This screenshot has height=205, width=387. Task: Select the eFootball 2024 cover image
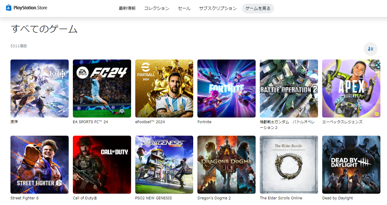[164, 88]
